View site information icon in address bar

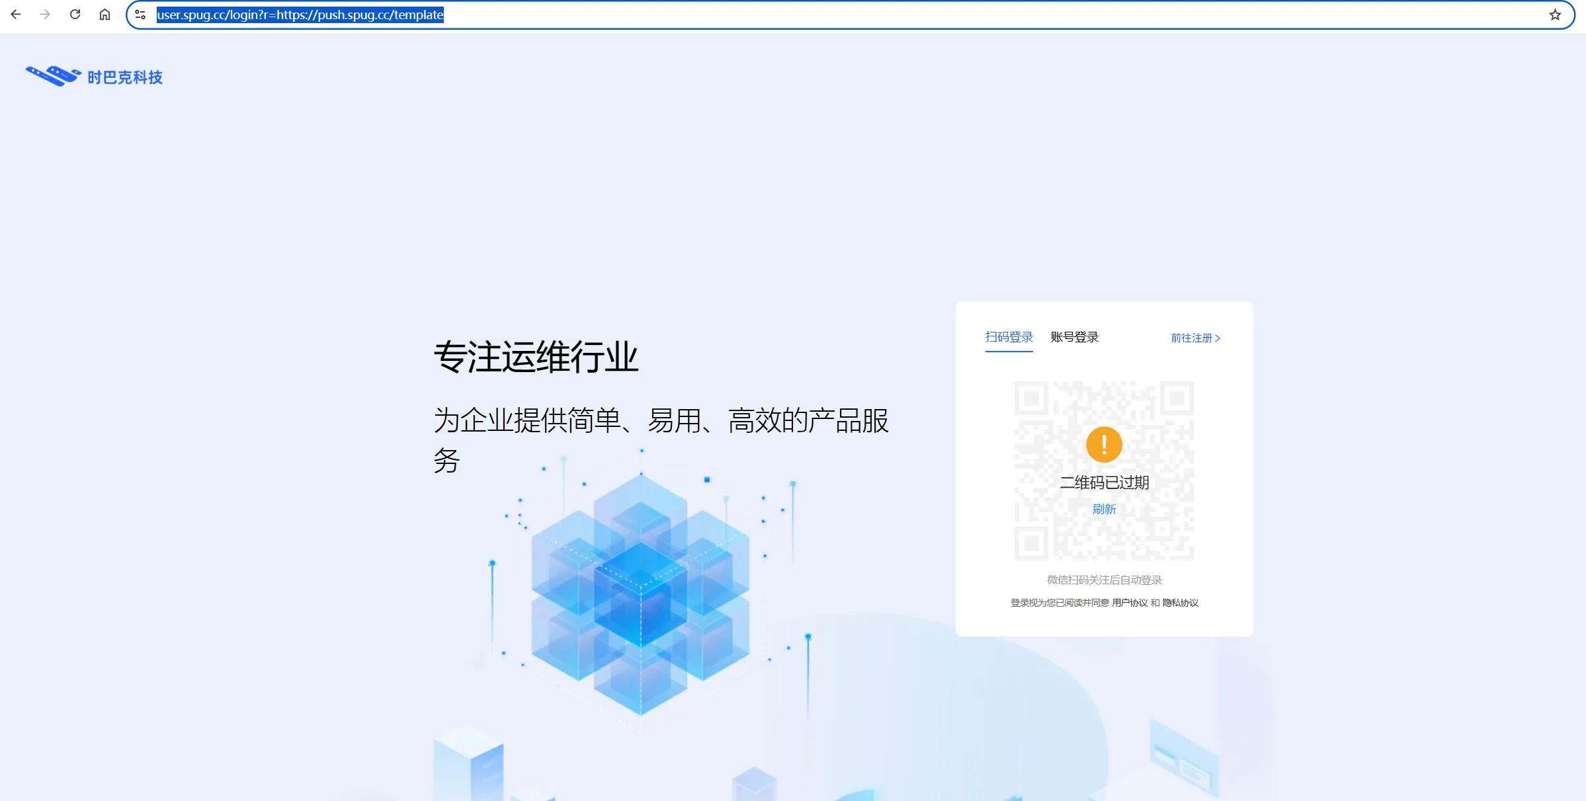coord(140,15)
